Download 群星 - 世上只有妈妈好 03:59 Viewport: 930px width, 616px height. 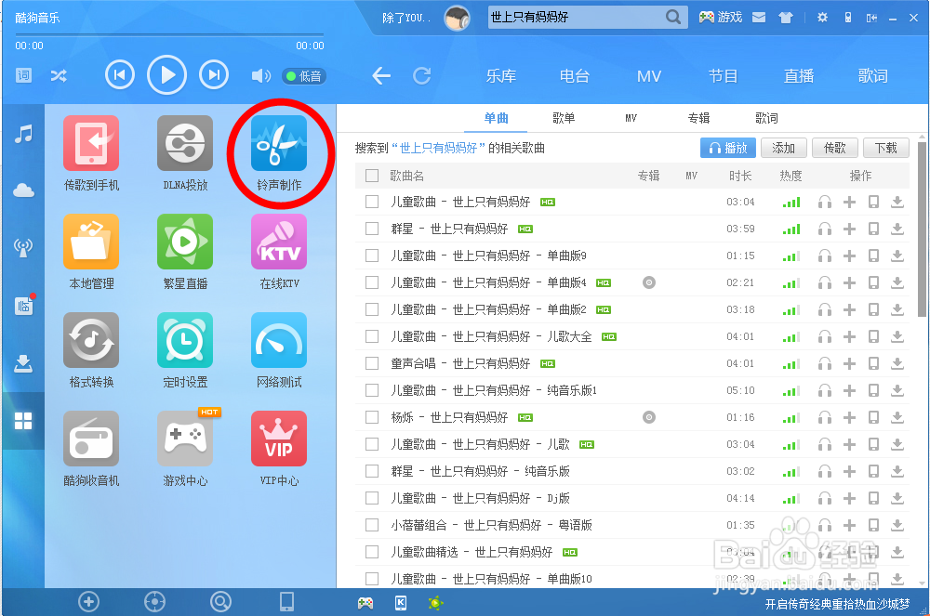[x=897, y=229]
